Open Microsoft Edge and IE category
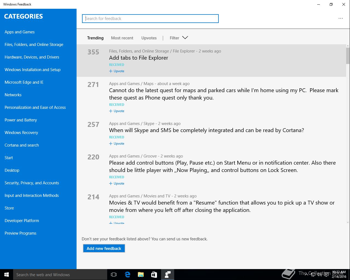The image size is (350, 280). (24, 82)
